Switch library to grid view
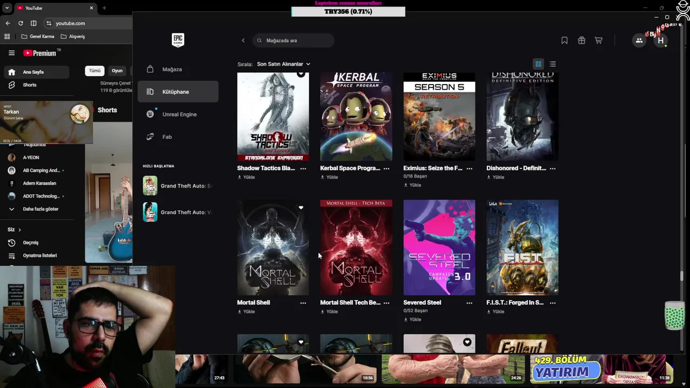 (538, 64)
